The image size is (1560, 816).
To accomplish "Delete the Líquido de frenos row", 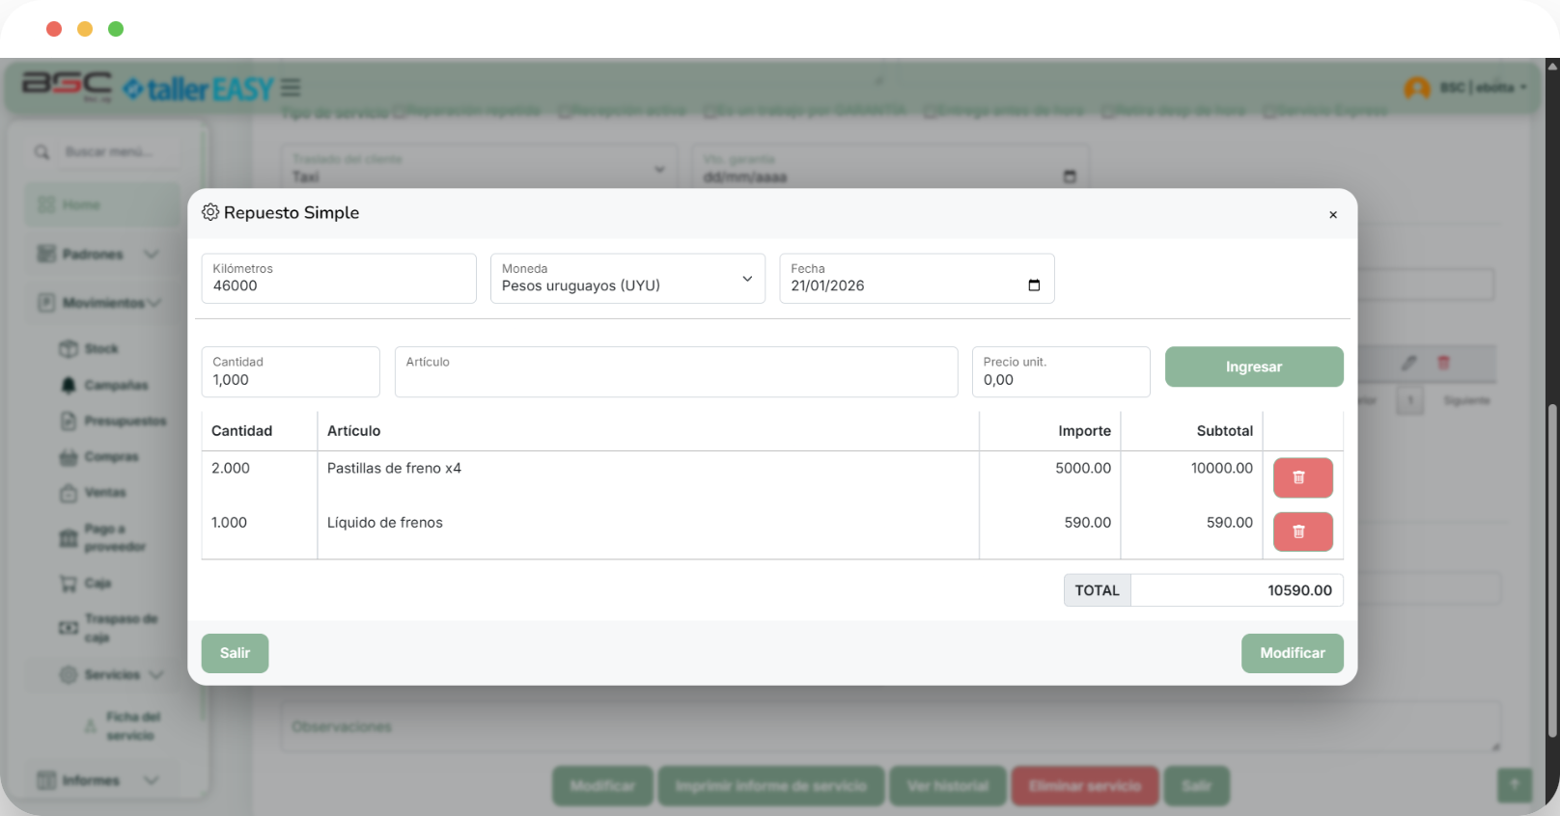I will 1302,531.
